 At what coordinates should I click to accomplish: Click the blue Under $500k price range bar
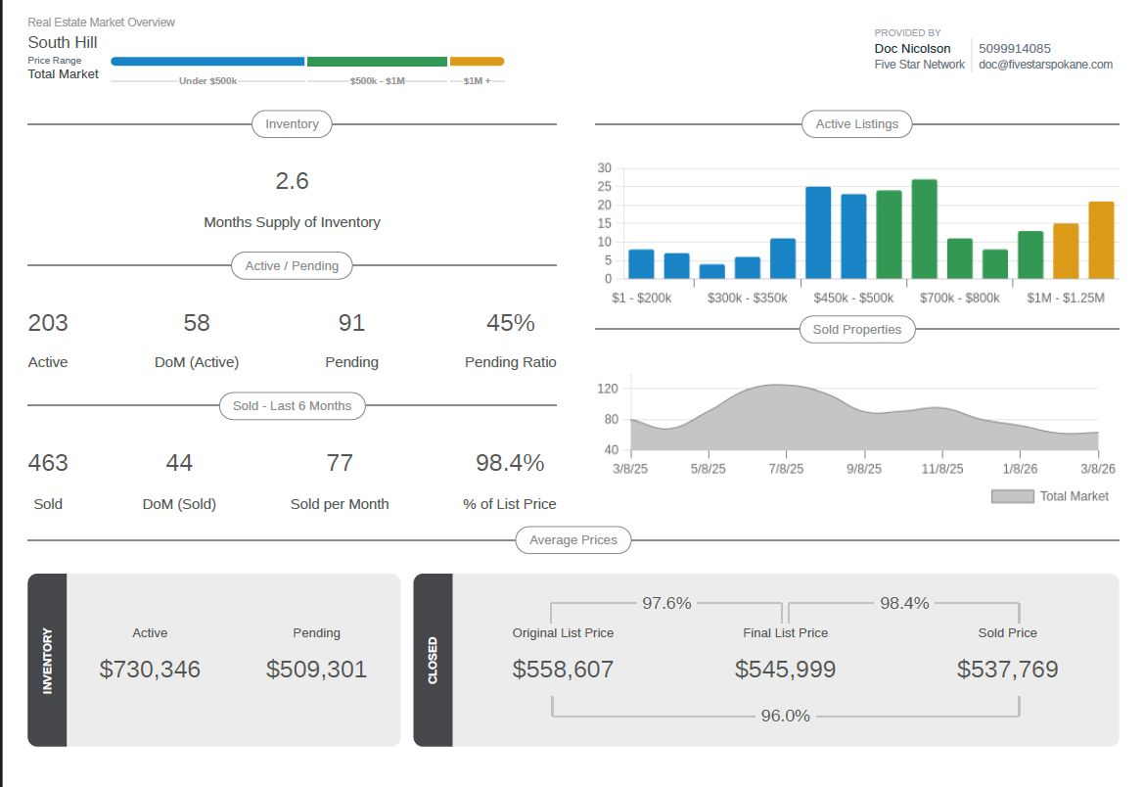click(206, 61)
